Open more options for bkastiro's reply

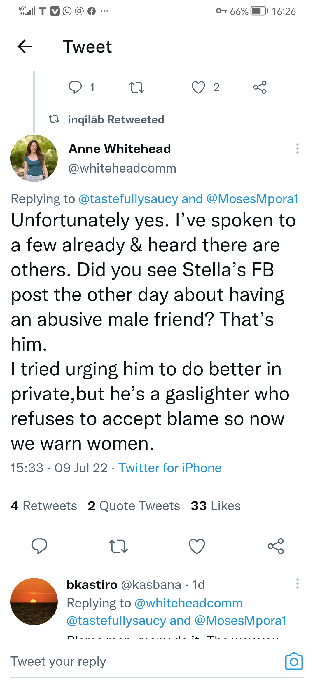(x=297, y=583)
